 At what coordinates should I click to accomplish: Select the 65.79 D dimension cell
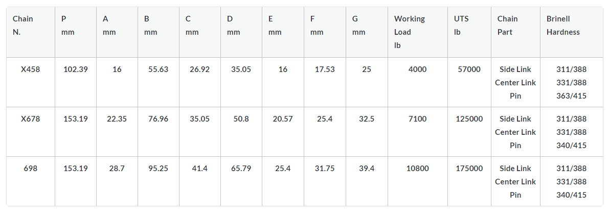click(241, 169)
